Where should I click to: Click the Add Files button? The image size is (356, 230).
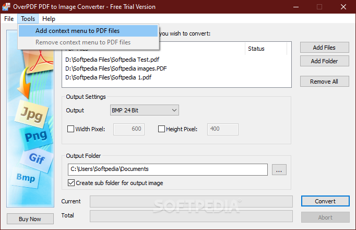(325, 47)
